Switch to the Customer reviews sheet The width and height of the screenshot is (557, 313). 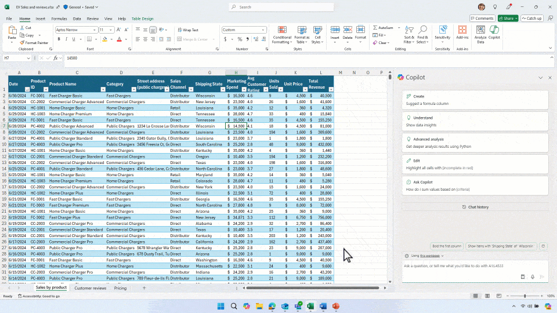click(x=91, y=288)
